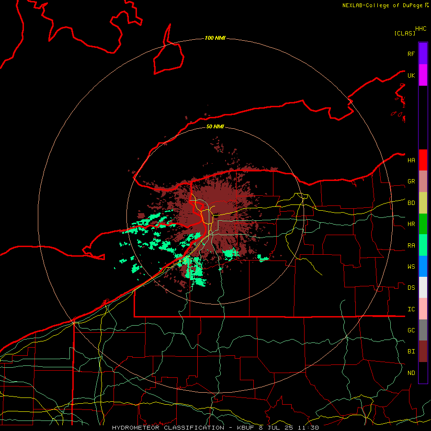Click the HA legend label
This screenshot has height=431, width=431.
click(x=411, y=160)
